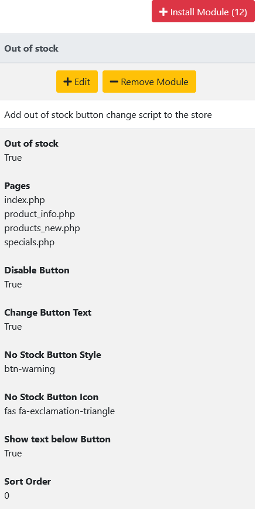Select products_new.php in Pages list
The width and height of the screenshot is (263, 511).
[42, 228]
